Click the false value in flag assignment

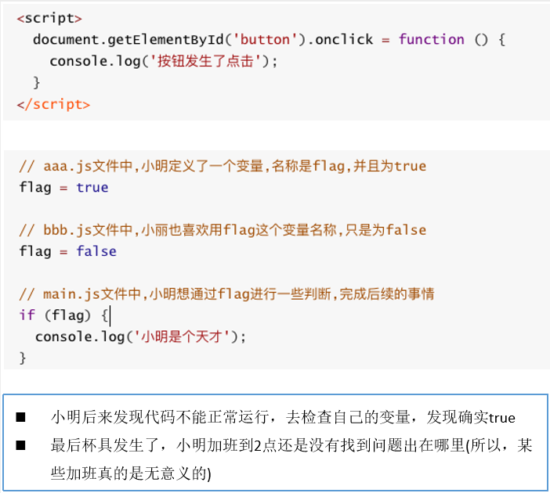[96, 251]
